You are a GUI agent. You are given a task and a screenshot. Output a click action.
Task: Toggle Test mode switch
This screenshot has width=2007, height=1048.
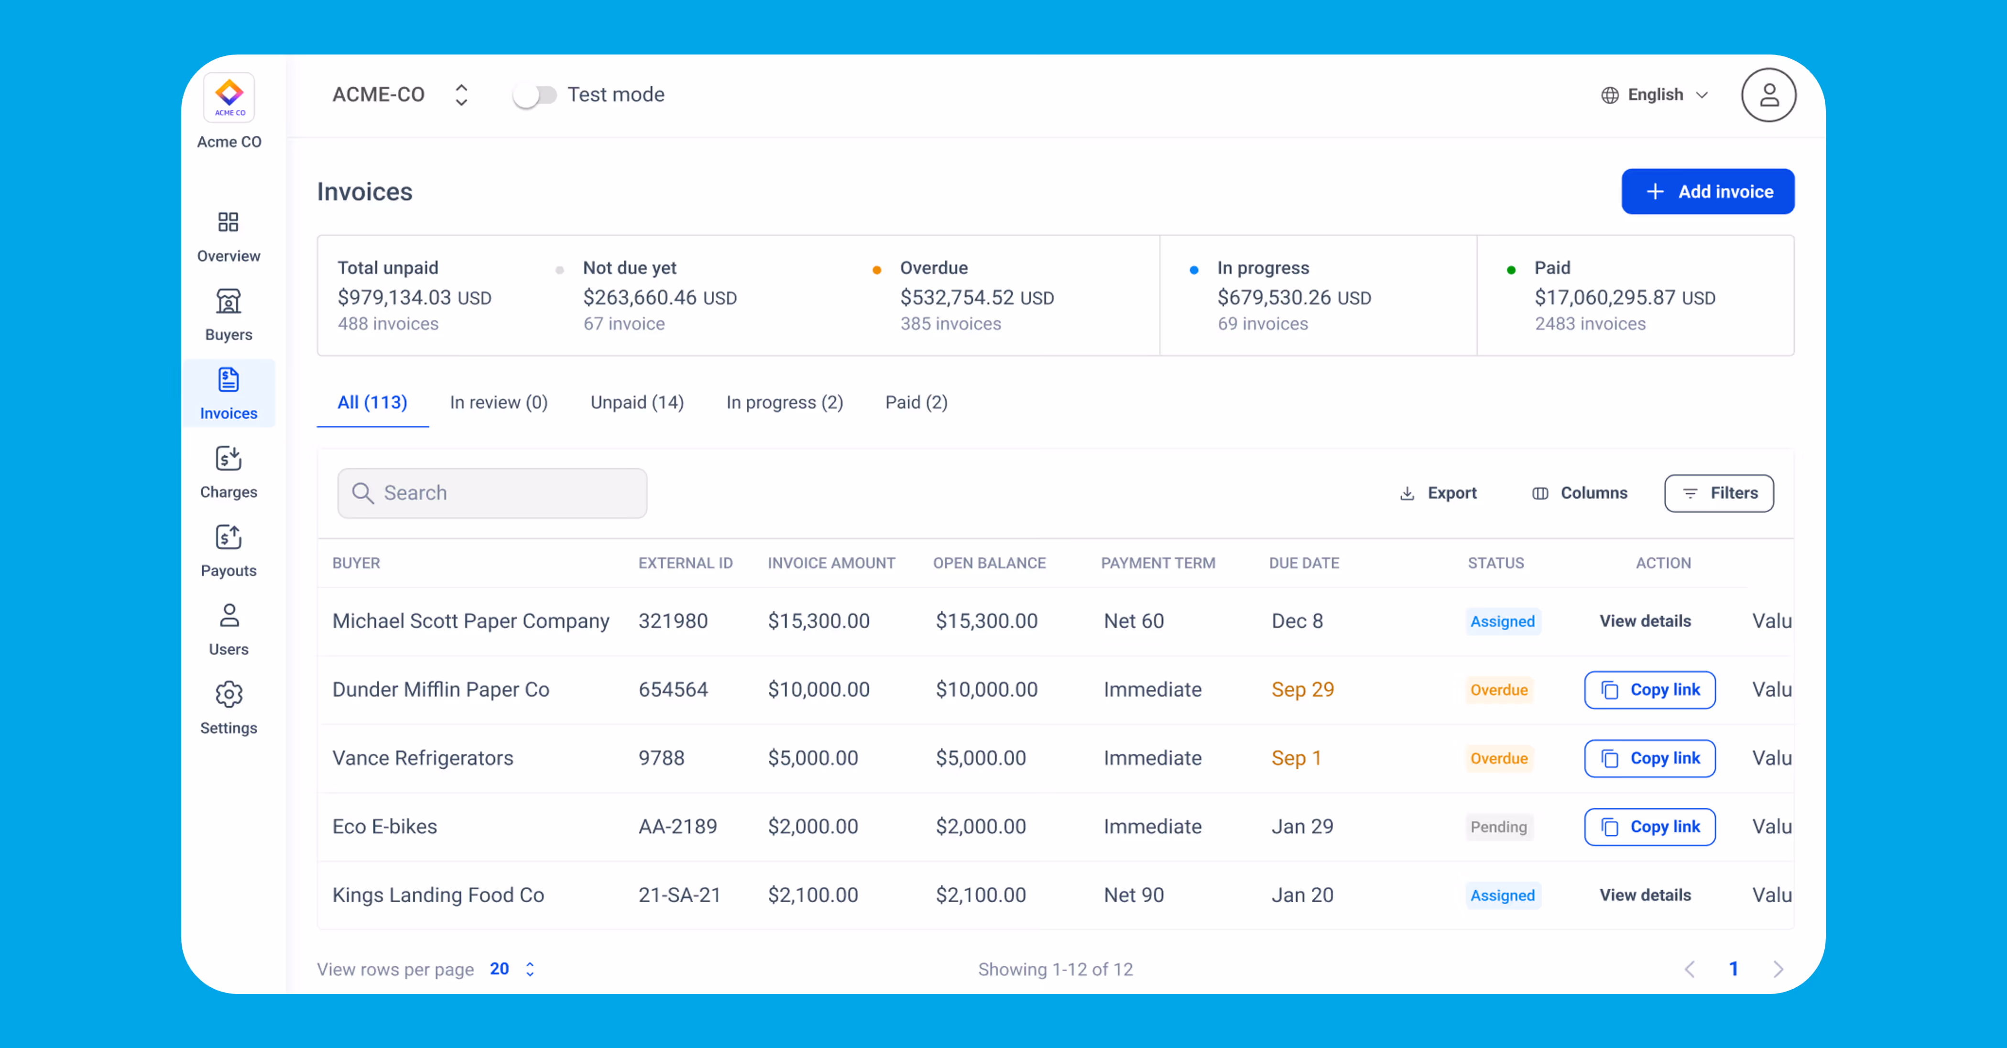click(x=534, y=95)
